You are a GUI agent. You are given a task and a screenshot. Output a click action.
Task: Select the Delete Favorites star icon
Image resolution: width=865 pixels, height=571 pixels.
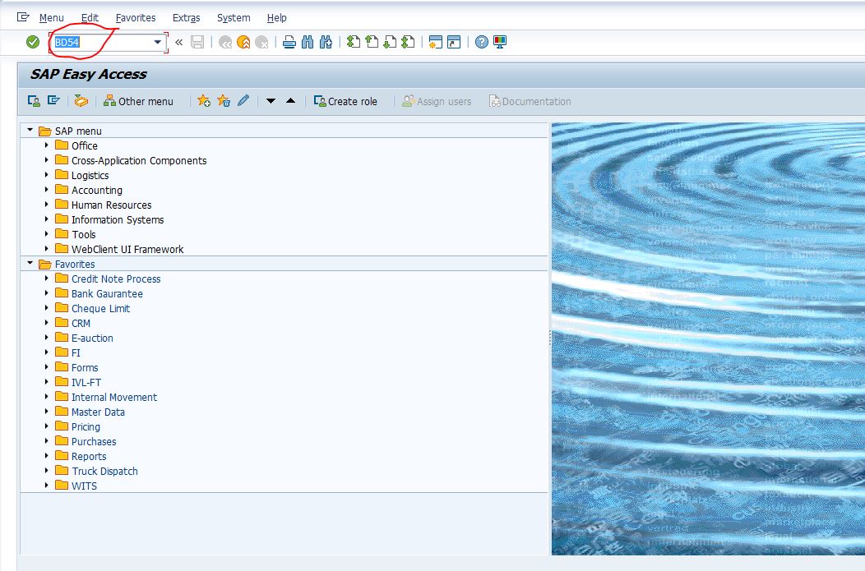[x=222, y=101]
